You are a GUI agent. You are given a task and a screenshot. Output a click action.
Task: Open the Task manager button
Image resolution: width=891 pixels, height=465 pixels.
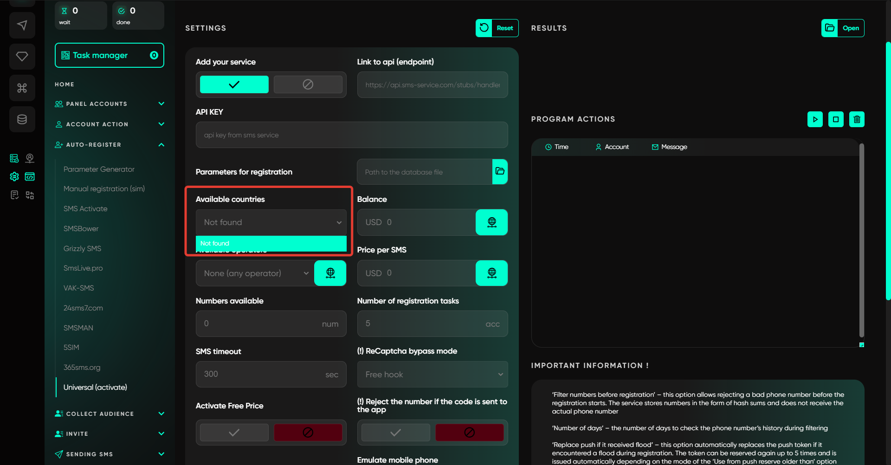point(110,55)
